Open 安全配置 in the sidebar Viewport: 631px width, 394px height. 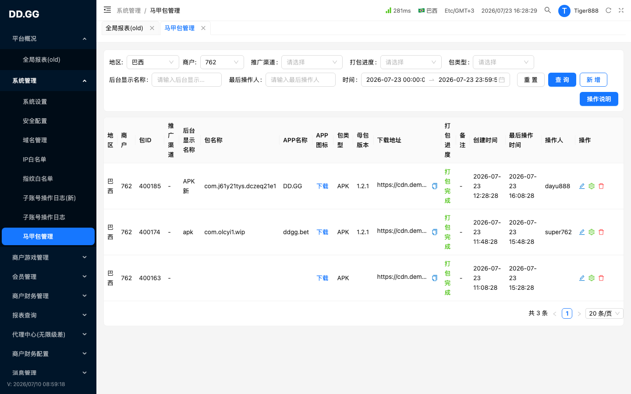pos(48,121)
